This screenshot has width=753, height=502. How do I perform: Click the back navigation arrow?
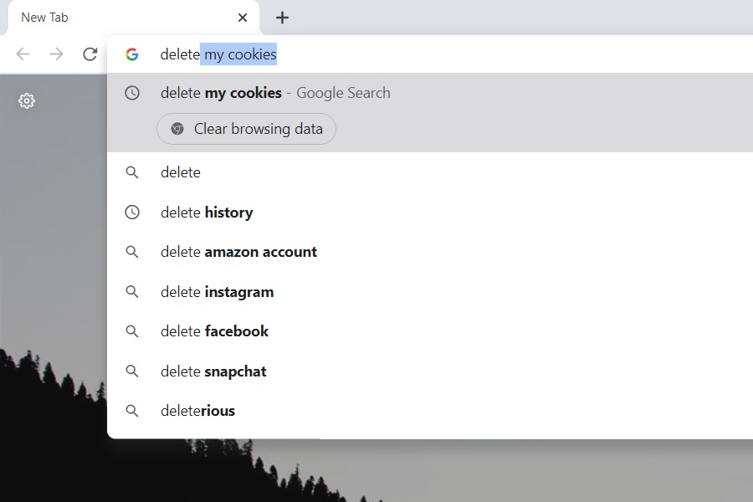23,54
